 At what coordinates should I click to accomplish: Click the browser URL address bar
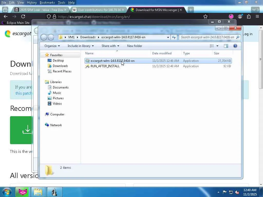click(x=124, y=17)
